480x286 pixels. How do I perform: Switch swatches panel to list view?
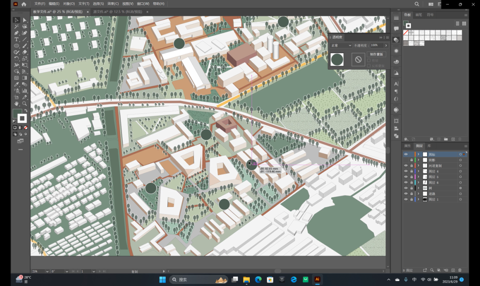pos(457,24)
